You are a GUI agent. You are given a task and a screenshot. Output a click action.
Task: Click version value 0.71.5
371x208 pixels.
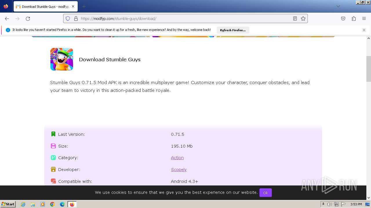coord(178,134)
